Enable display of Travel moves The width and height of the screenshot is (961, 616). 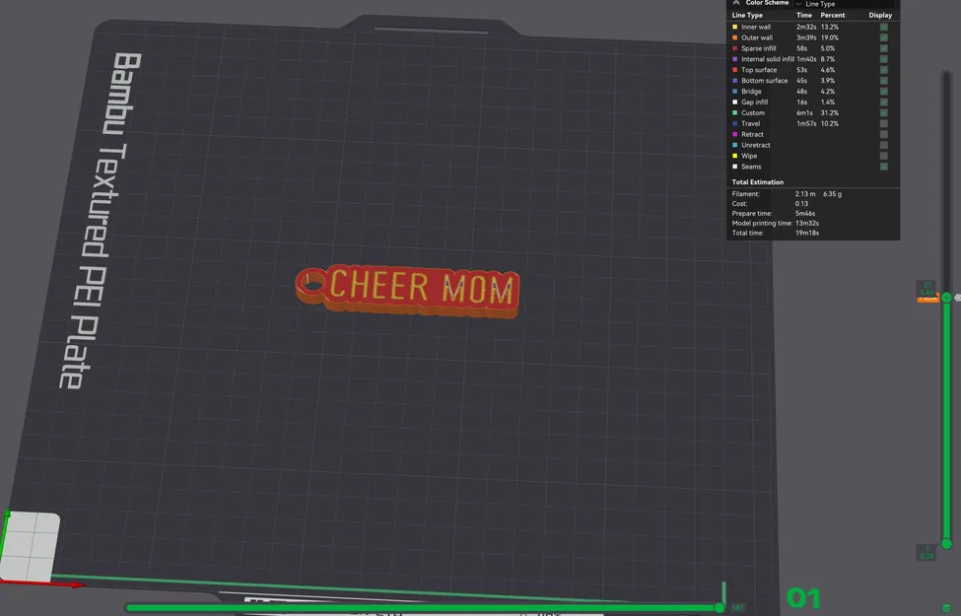pyautogui.click(x=884, y=123)
